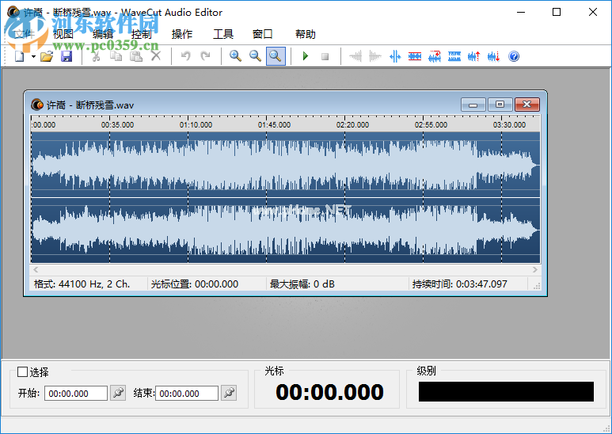This screenshot has width=612, height=434.
Task: Click the 光标位置: 00:00.000 status text
Action: [x=195, y=284]
